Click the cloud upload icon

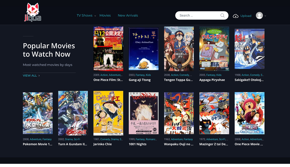click(235, 16)
